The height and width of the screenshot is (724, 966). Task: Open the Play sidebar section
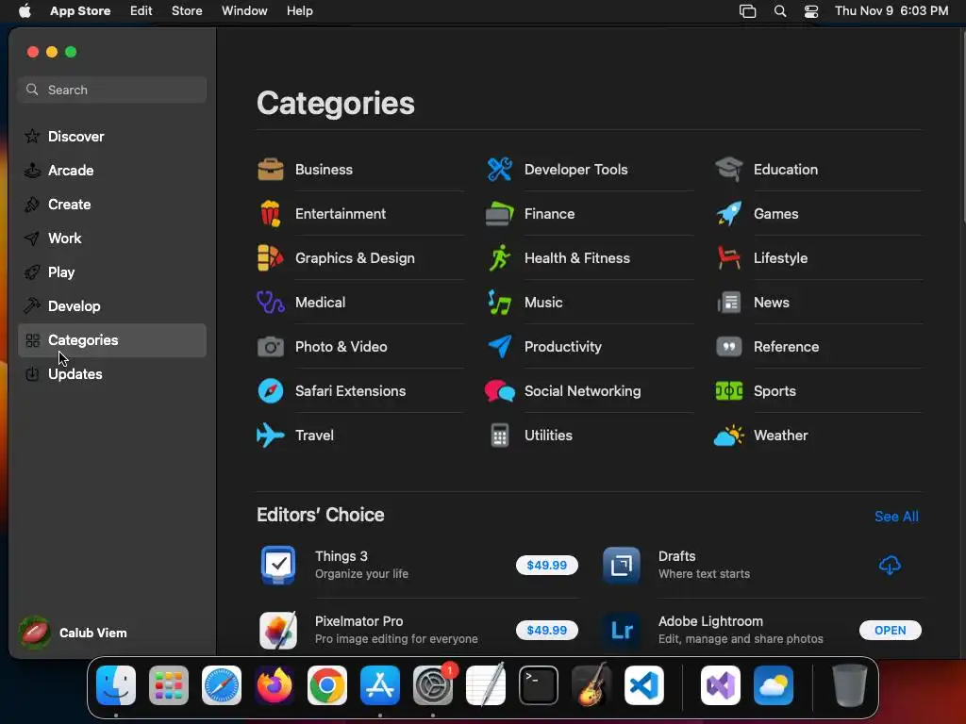(x=112, y=271)
